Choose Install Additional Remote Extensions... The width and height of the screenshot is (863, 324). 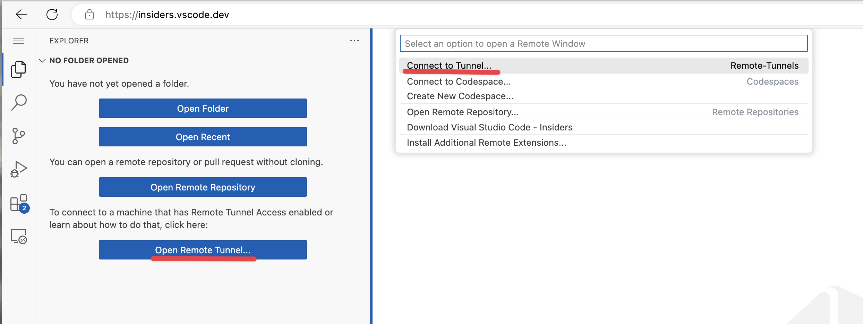coord(604,143)
